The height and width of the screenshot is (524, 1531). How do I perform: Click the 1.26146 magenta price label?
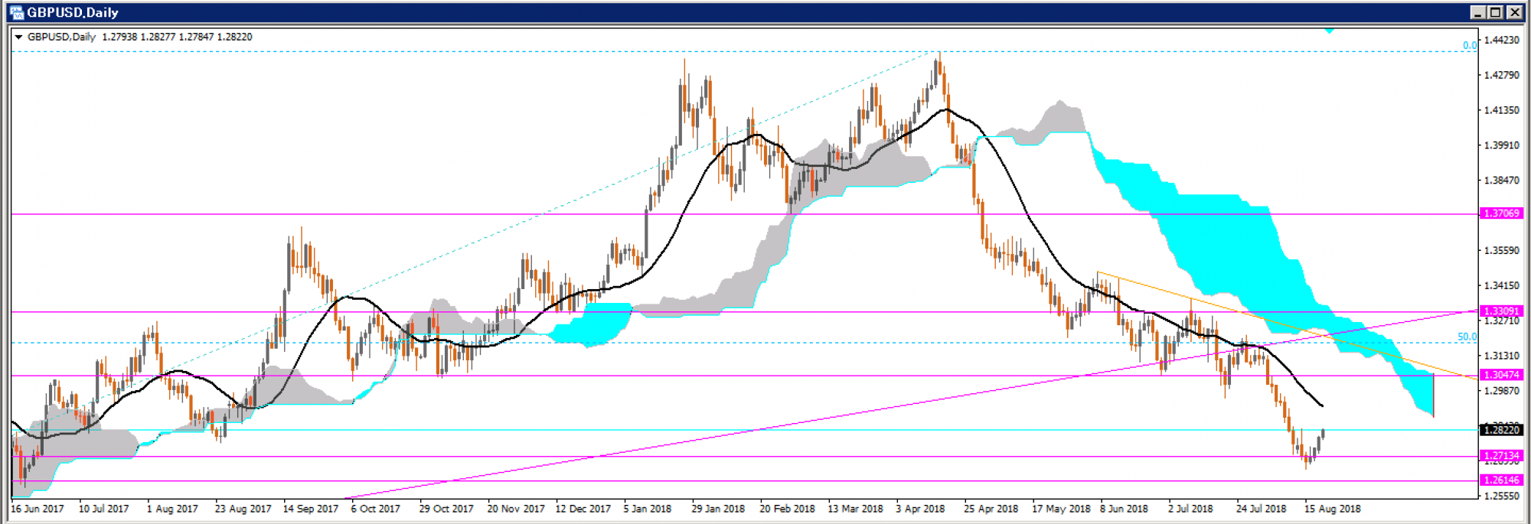[x=1501, y=480]
